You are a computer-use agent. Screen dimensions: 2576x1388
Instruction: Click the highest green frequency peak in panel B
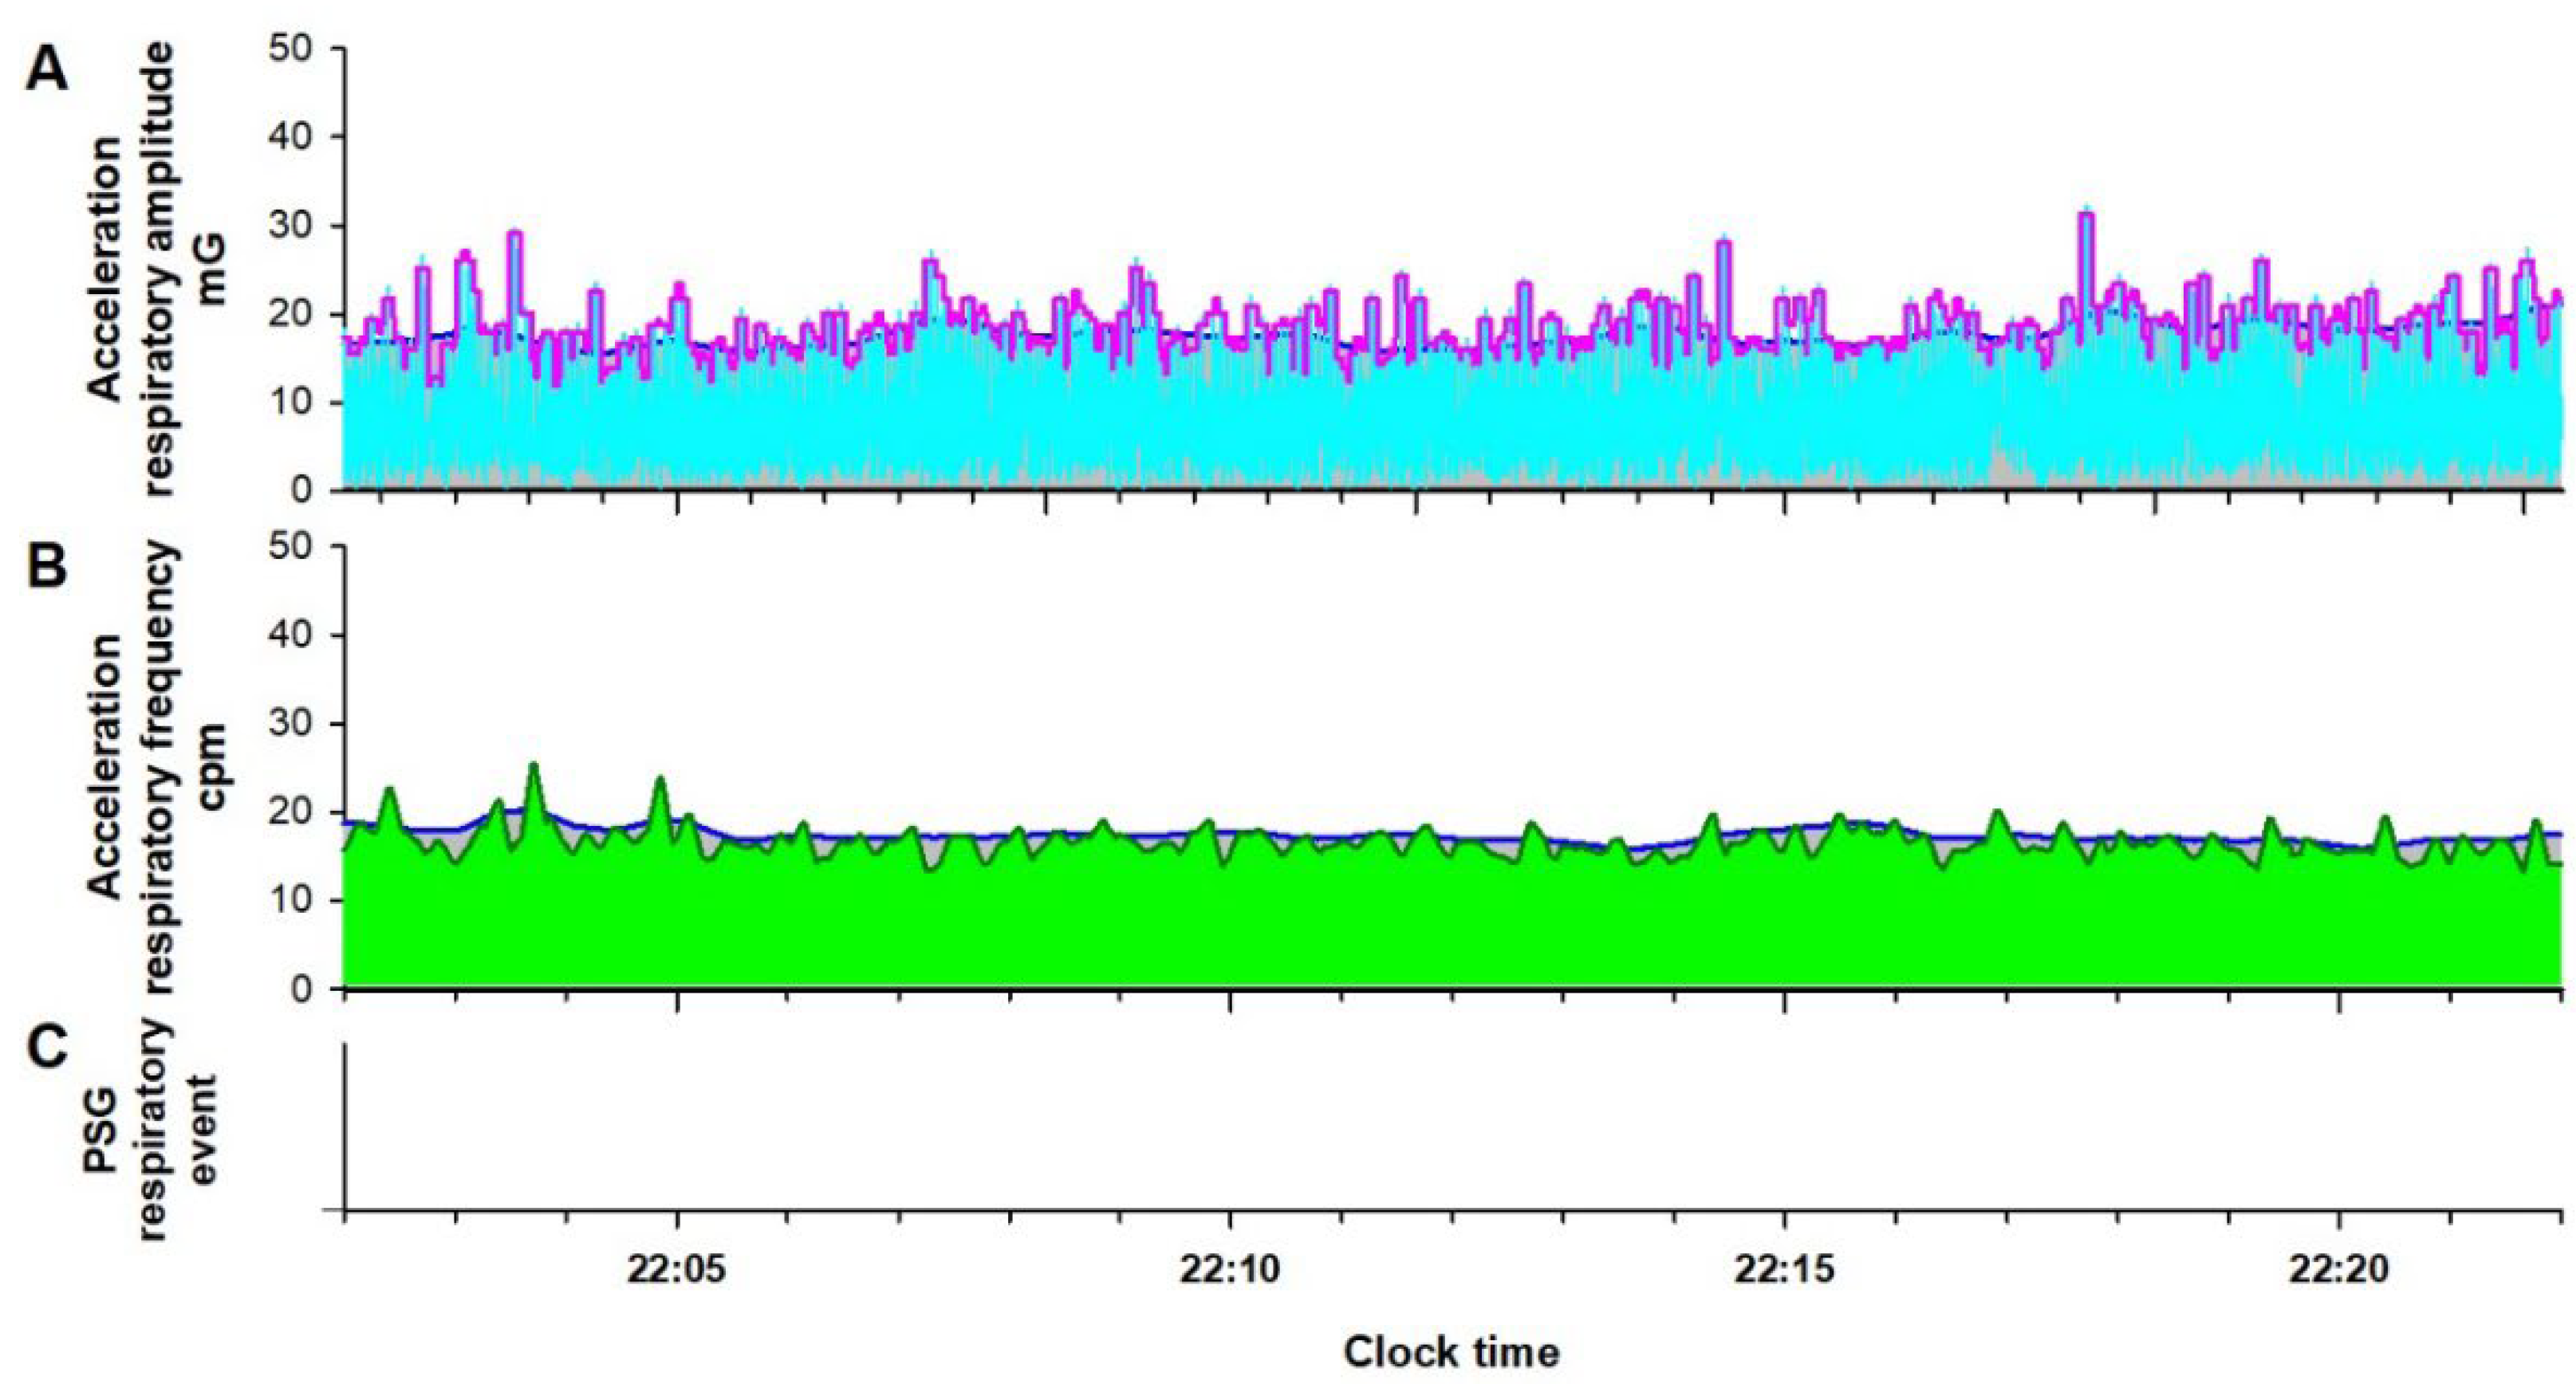pyautogui.click(x=534, y=768)
